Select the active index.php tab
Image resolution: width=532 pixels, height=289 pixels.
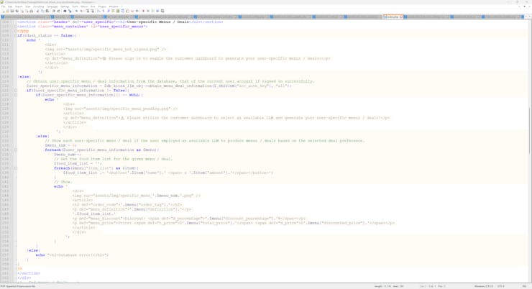point(393,17)
